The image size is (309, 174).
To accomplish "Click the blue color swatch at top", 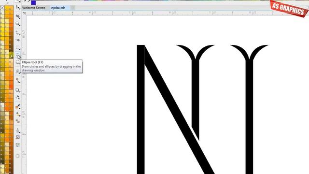I will [33, 2].
